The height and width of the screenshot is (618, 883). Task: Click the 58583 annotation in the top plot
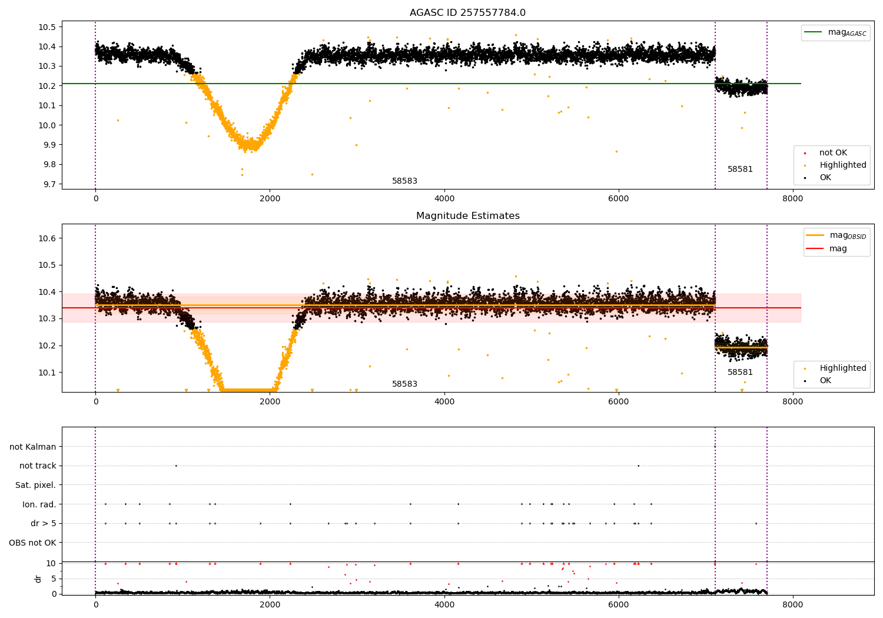(x=404, y=181)
